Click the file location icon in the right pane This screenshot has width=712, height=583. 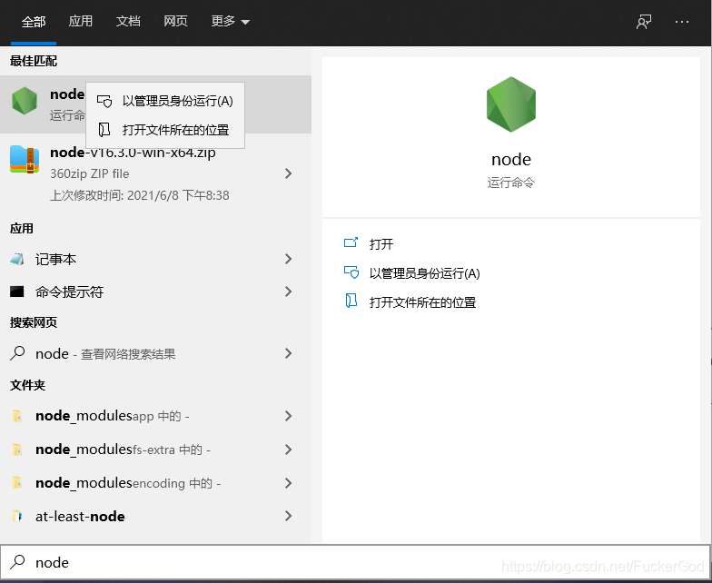[x=351, y=301]
